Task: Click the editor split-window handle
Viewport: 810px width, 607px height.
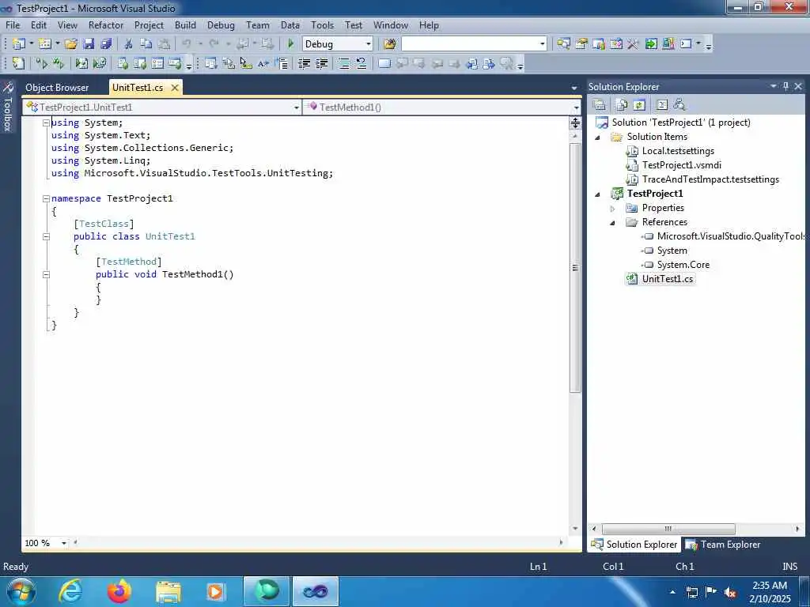Action: click(575, 123)
